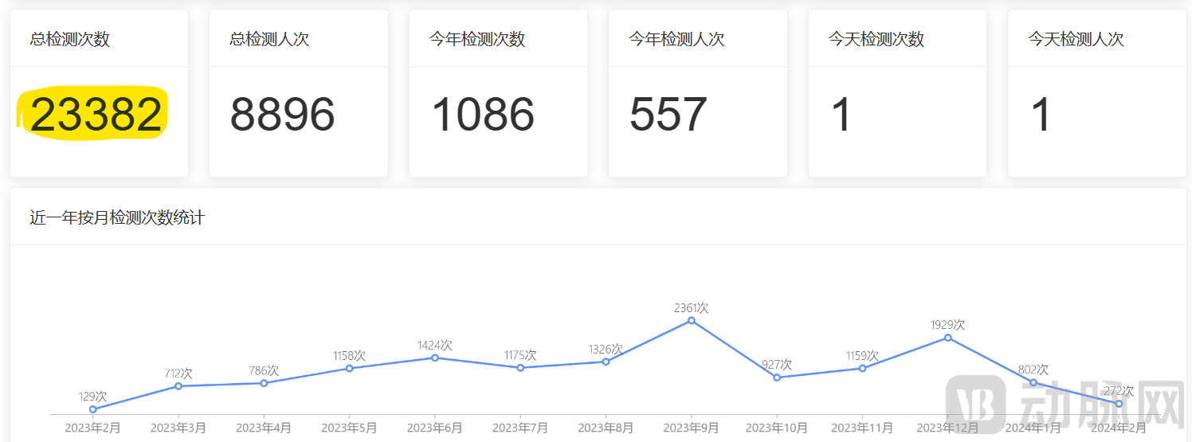This screenshot has width=1192, height=442.
Task: Click the 2023年4月 axis label
Action: (x=264, y=428)
